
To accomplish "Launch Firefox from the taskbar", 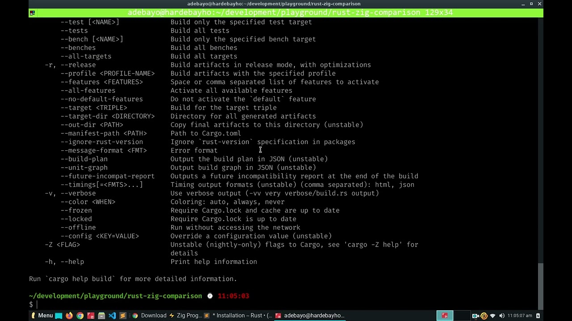I will point(69,316).
